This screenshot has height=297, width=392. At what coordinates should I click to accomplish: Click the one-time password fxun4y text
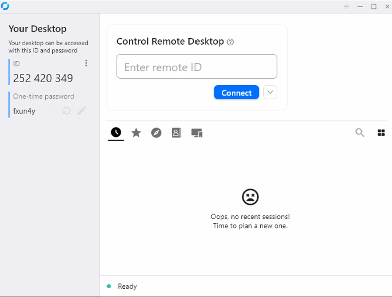pyautogui.click(x=25, y=111)
